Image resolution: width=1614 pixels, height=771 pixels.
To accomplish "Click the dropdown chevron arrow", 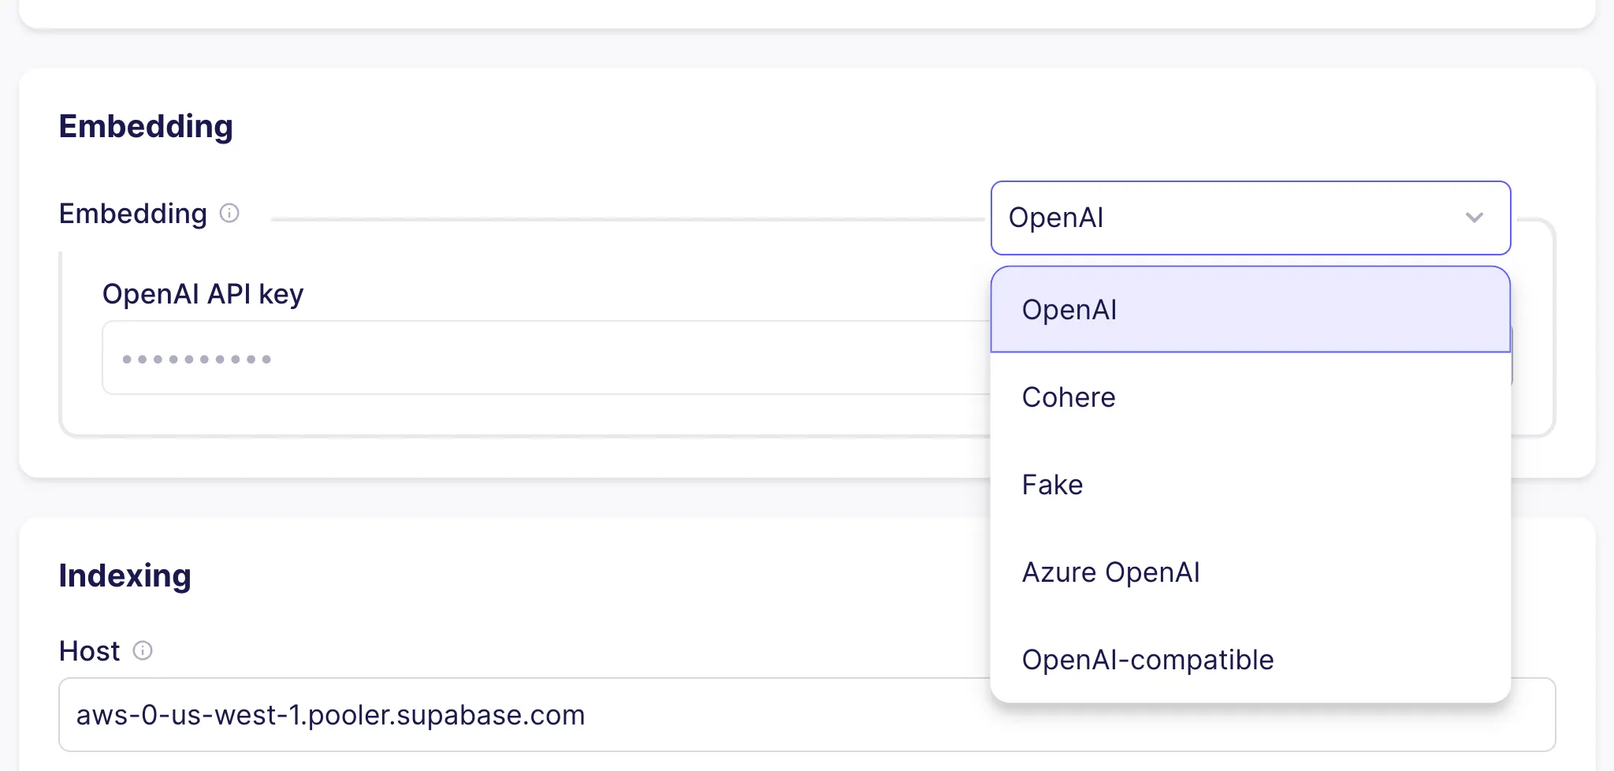I will point(1474,218).
